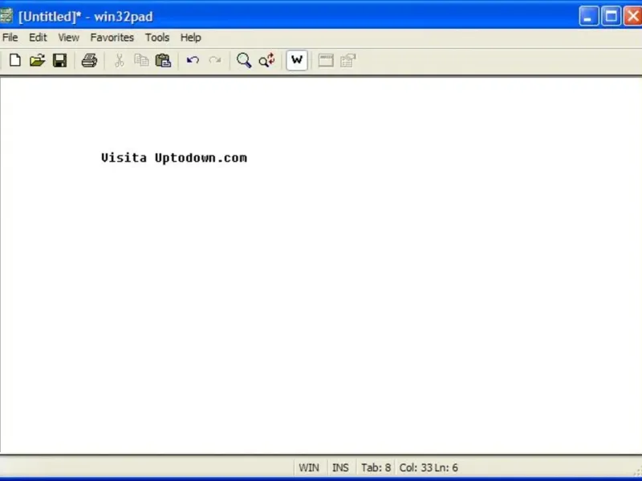The height and width of the screenshot is (481, 642).
Task: Open options via the last toolbar icon
Action: click(x=348, y=61)
